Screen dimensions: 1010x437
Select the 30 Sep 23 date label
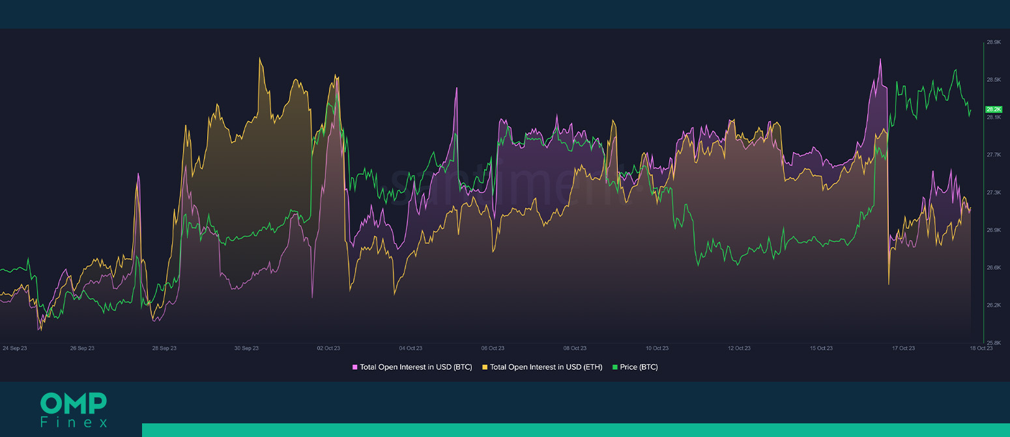point(246,349)
